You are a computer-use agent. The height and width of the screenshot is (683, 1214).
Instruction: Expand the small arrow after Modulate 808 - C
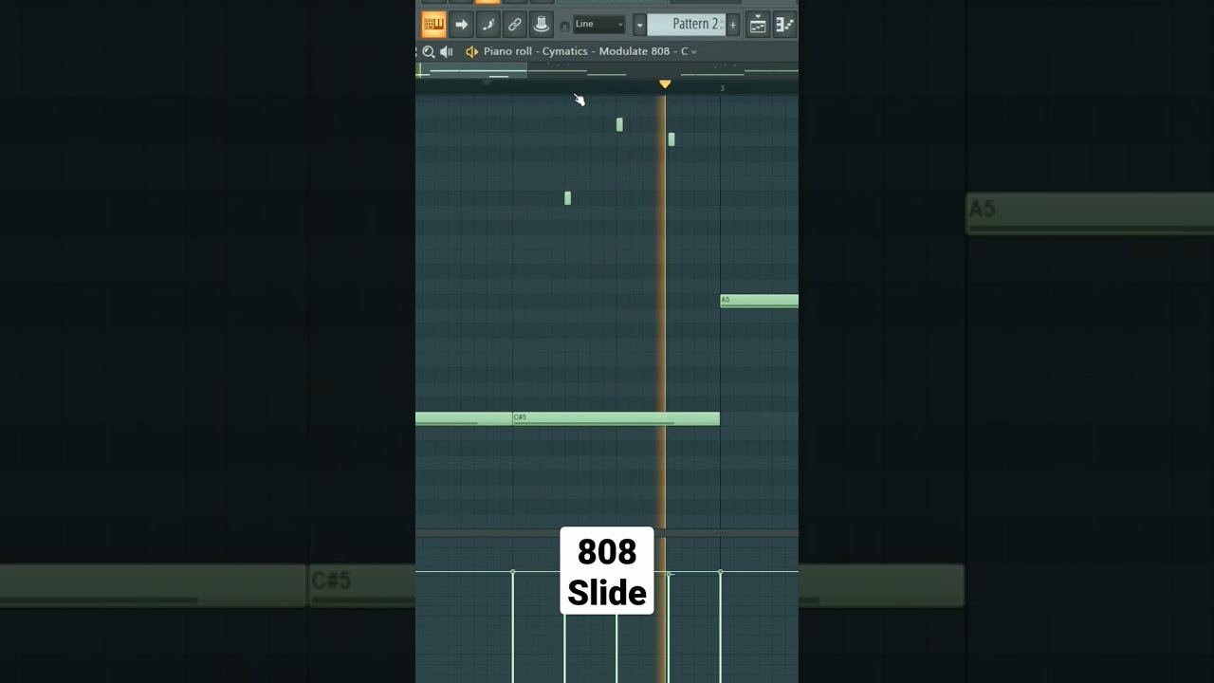[694, 52]
